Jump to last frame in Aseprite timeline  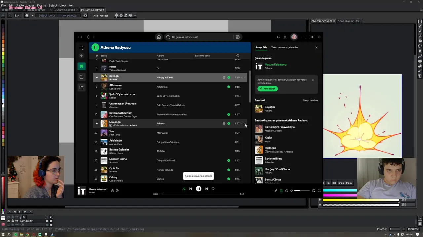tap(30, 212)
